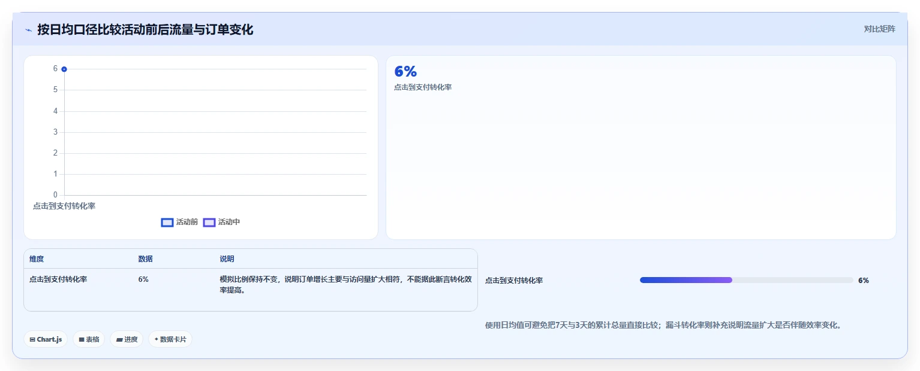This screenshot has width=920, height=371.
Task: Click the large 6% data card value
Action: point(405,72)
